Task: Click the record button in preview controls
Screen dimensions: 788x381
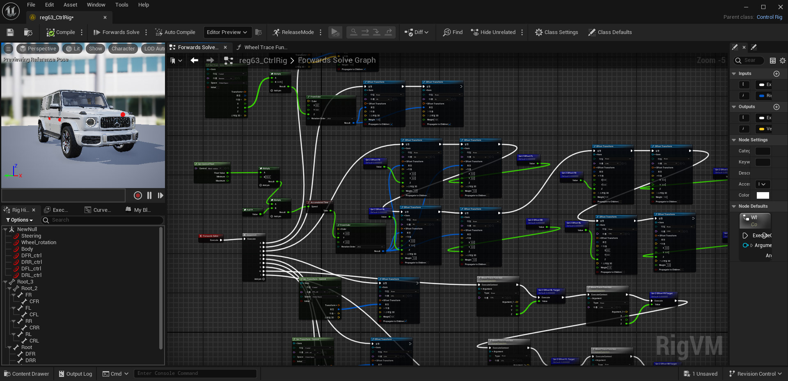Action: tap(138, 195)
